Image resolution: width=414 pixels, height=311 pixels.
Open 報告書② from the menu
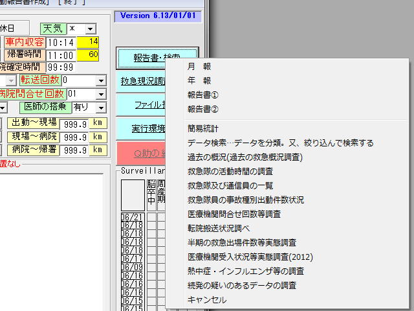point(202,109)
